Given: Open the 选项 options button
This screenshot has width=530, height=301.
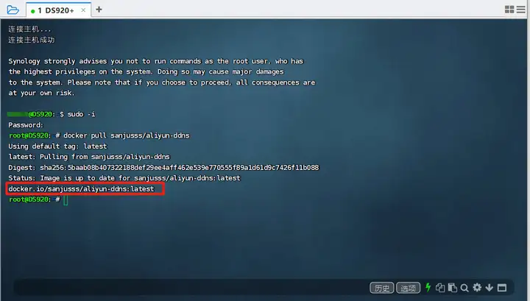Looking at the screenshot, I should [408, 288].
